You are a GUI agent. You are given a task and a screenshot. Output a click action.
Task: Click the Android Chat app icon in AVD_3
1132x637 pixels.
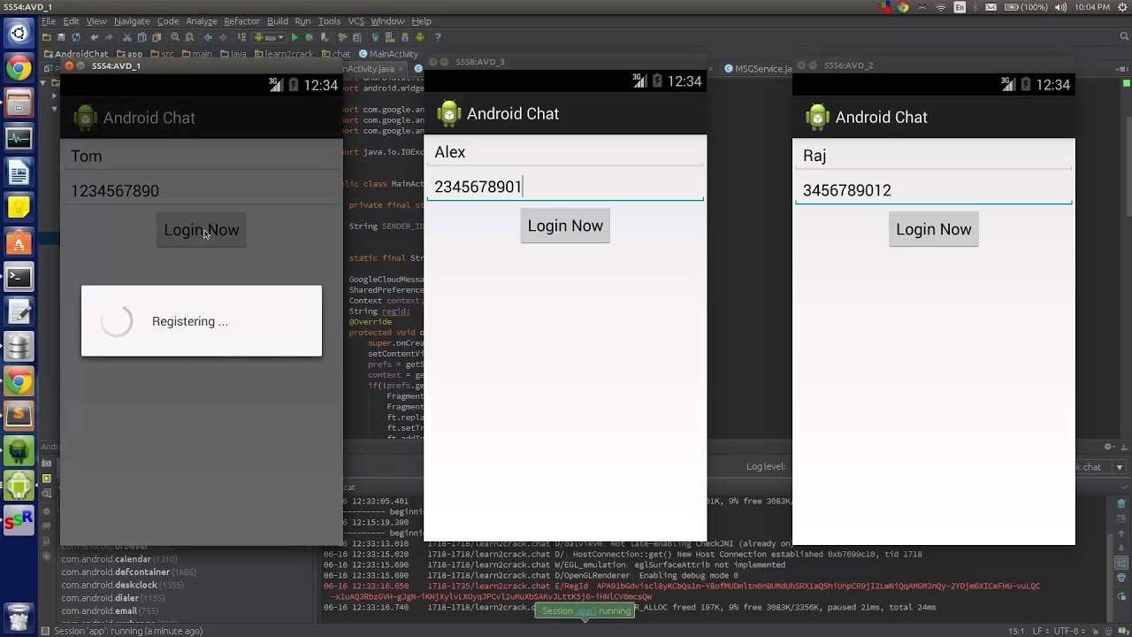click(x=449, y=113)
